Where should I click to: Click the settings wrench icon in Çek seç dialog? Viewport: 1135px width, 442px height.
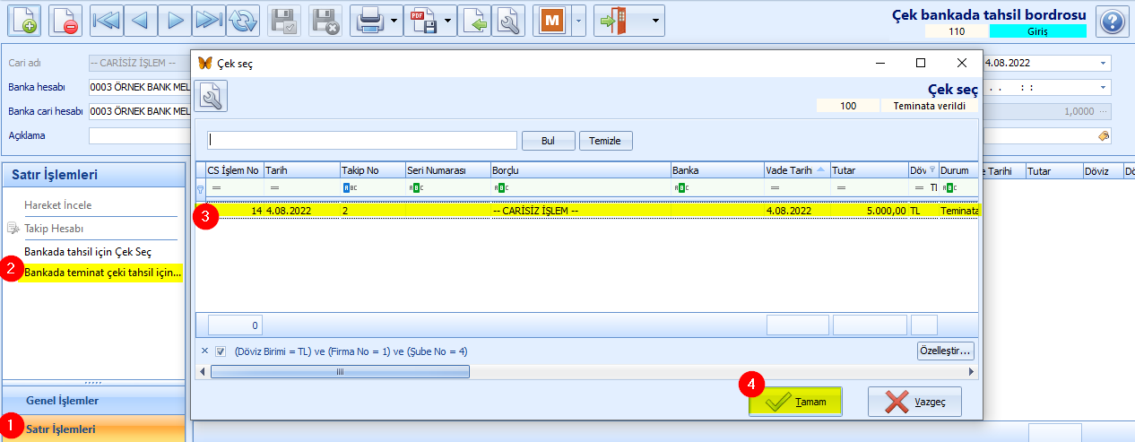pos(212,96)
